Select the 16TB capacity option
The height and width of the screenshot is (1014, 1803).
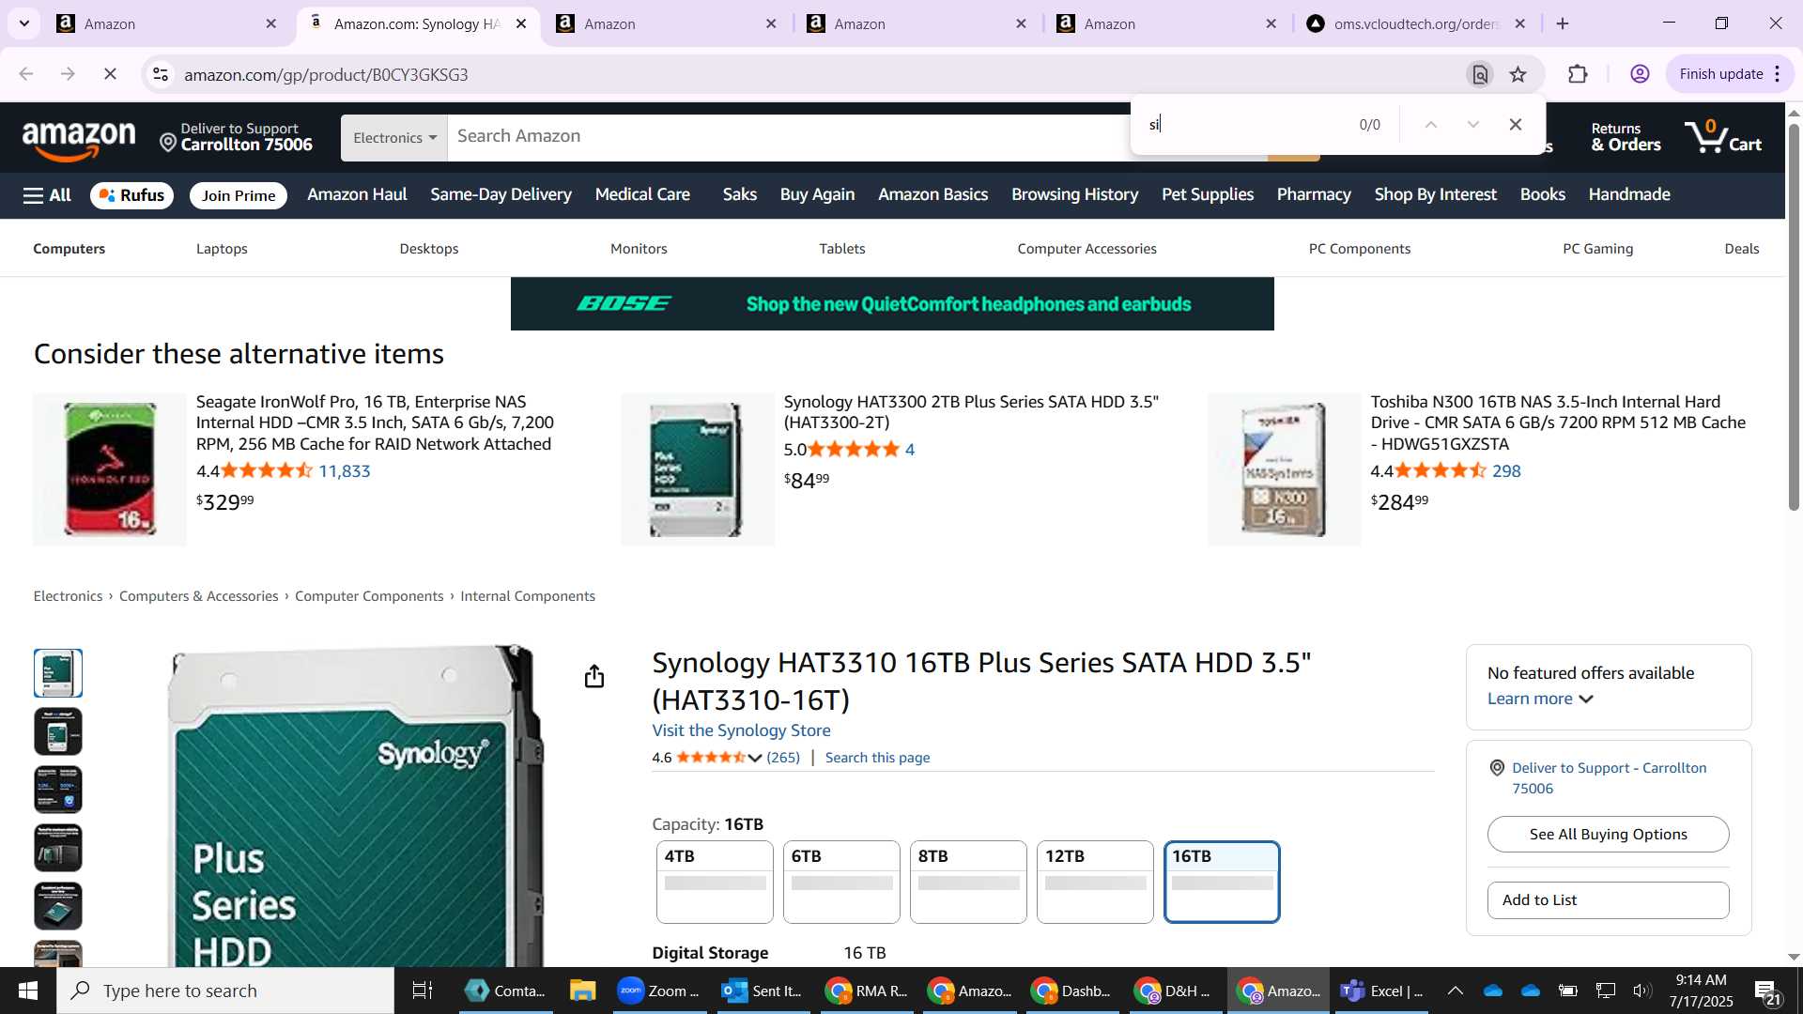1222,882
